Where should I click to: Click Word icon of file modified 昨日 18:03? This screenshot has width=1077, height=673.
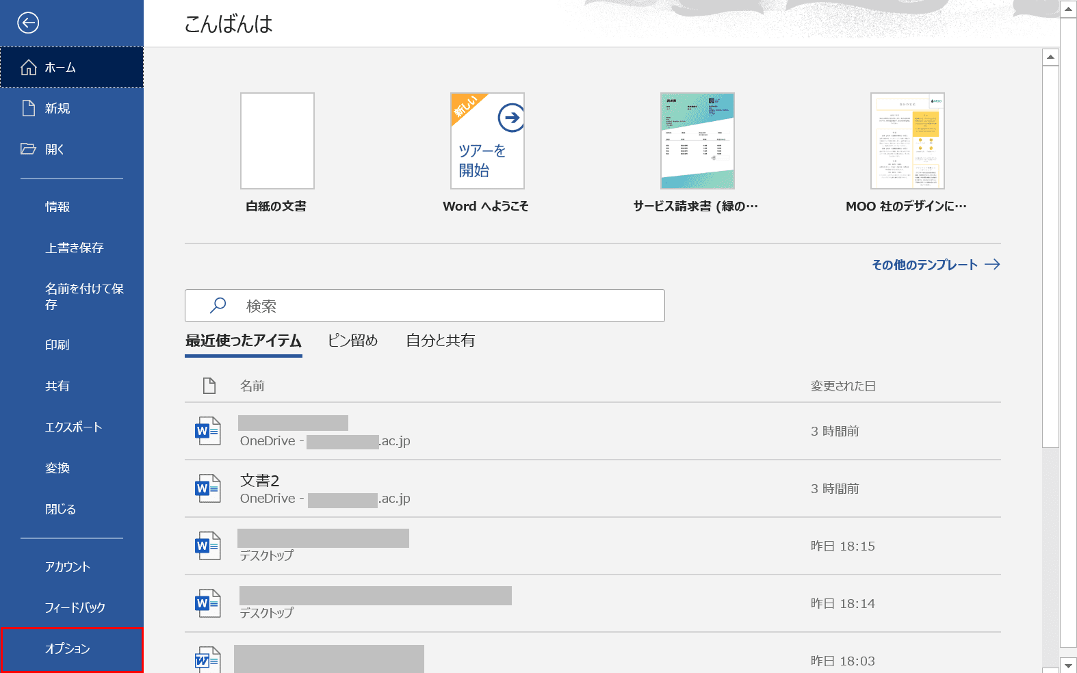click(207, 659)
